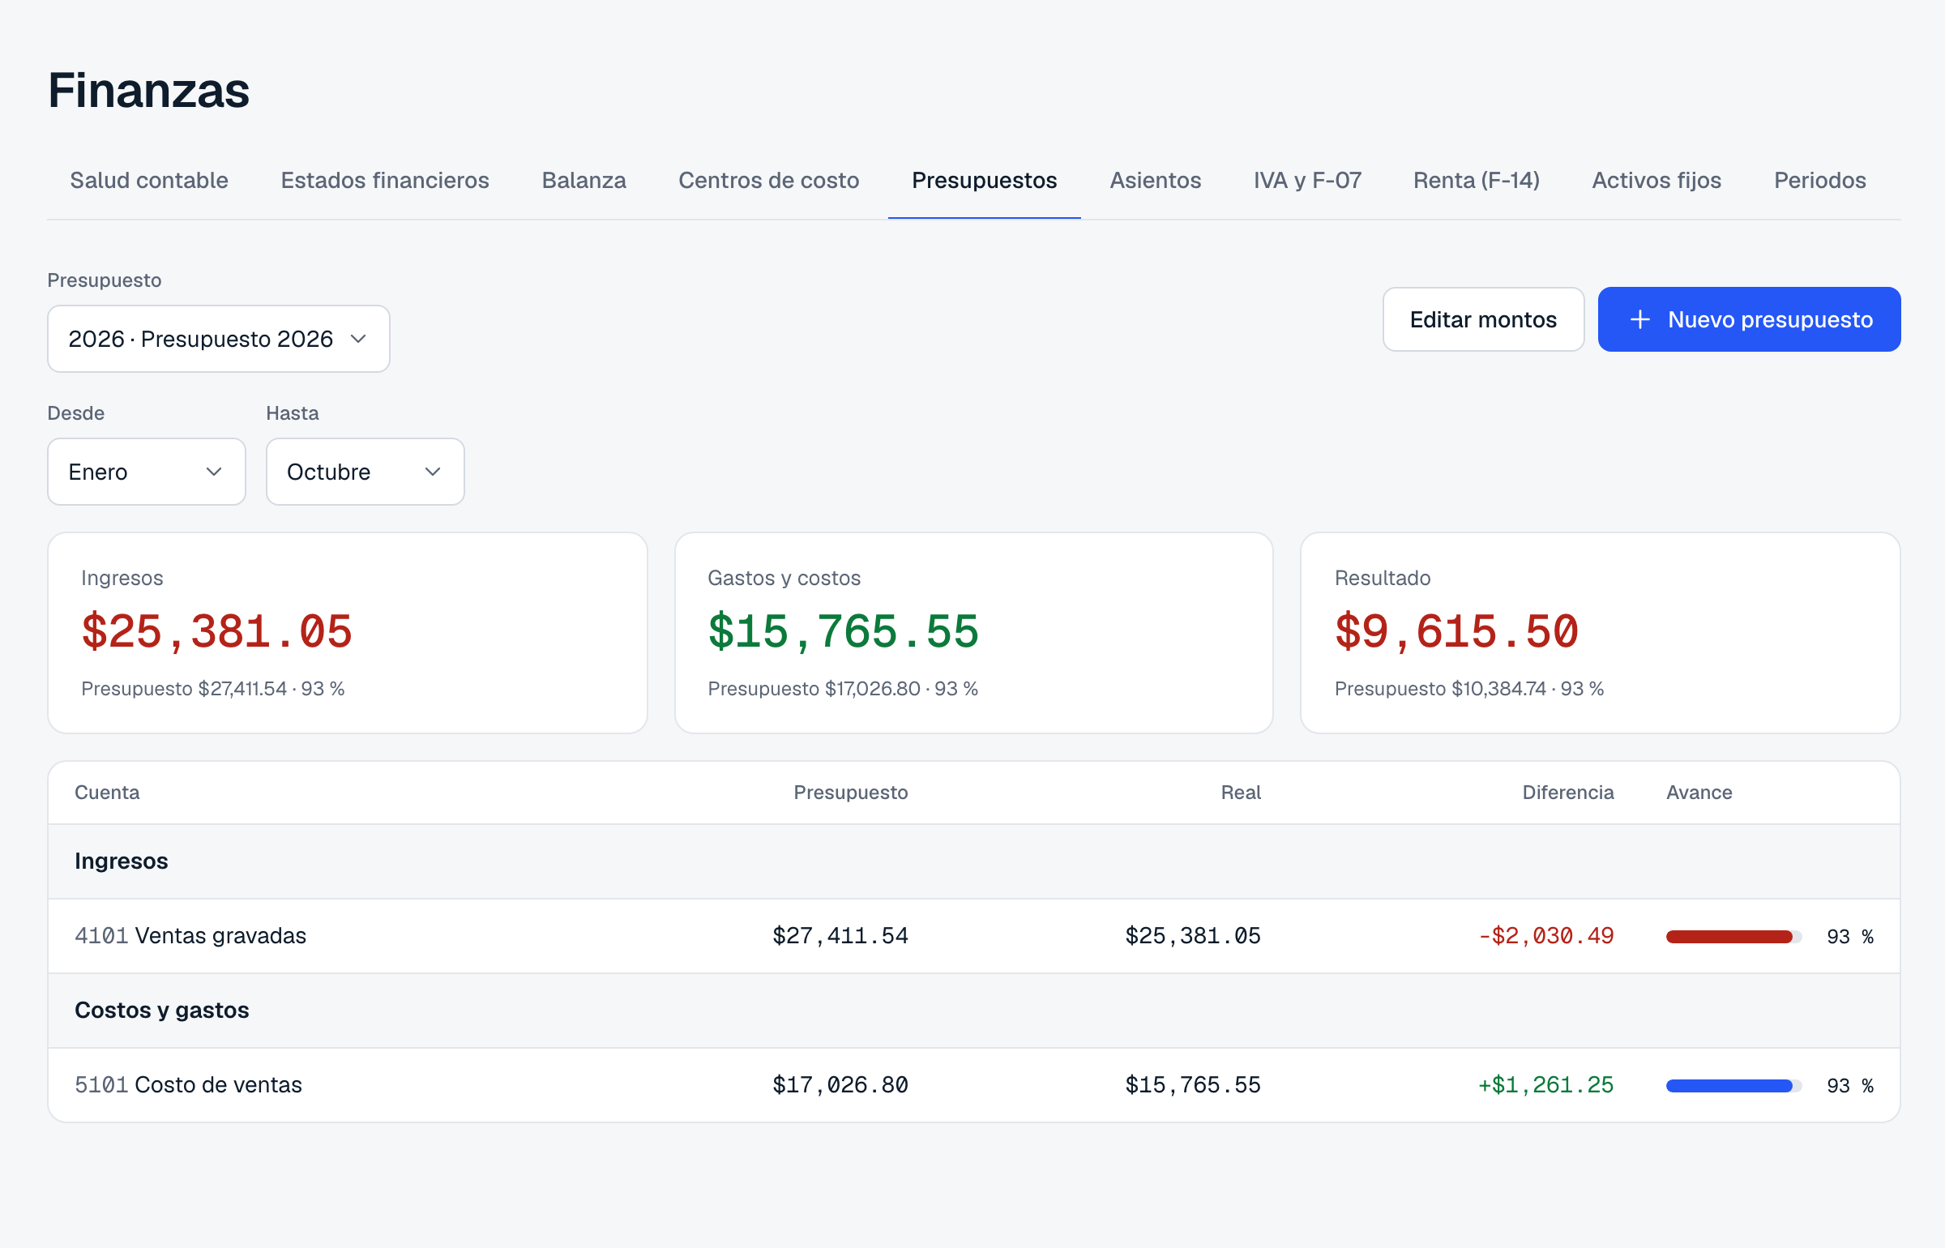Click the $17,026.80 budget cell

coord(840,1085)
